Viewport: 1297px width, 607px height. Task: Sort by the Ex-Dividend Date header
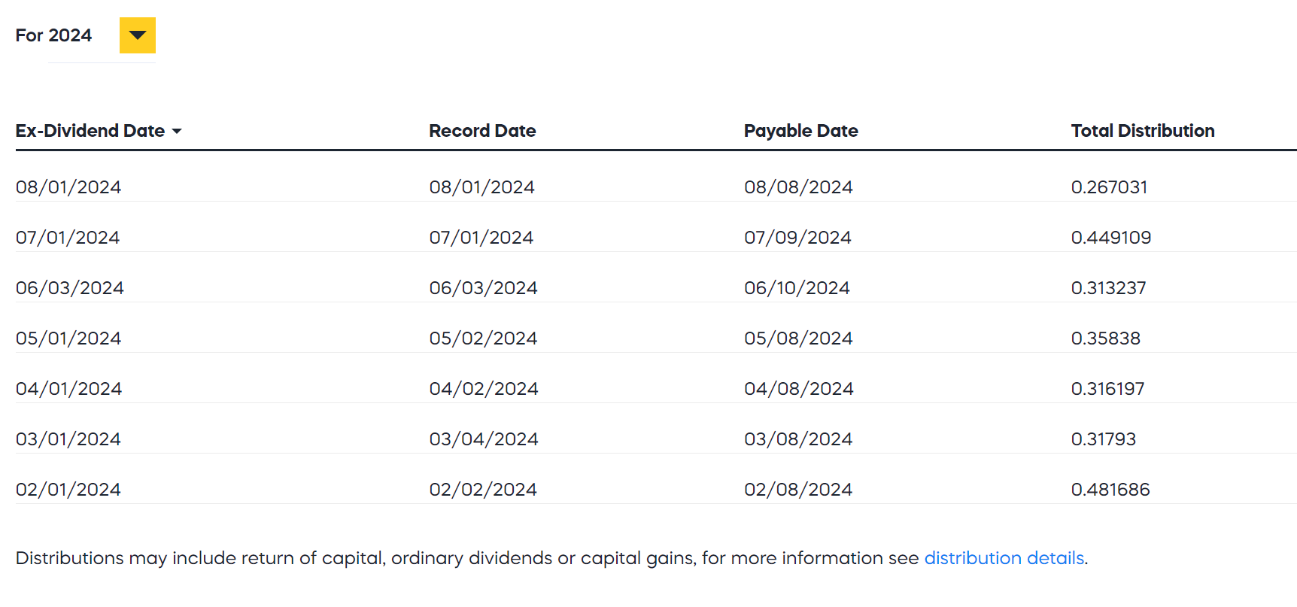90,131
